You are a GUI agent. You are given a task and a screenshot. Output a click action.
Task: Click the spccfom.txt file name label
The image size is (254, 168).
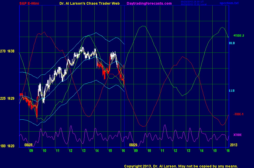tap(229, 3)
